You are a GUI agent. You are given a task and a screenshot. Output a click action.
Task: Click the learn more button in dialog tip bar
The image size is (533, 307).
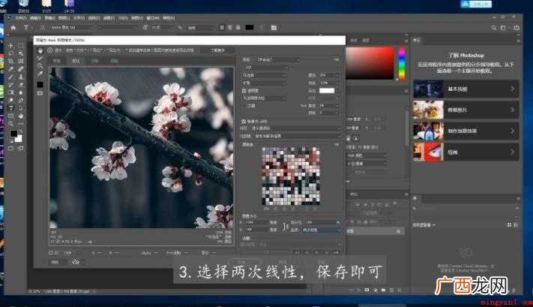pos(217,50)
